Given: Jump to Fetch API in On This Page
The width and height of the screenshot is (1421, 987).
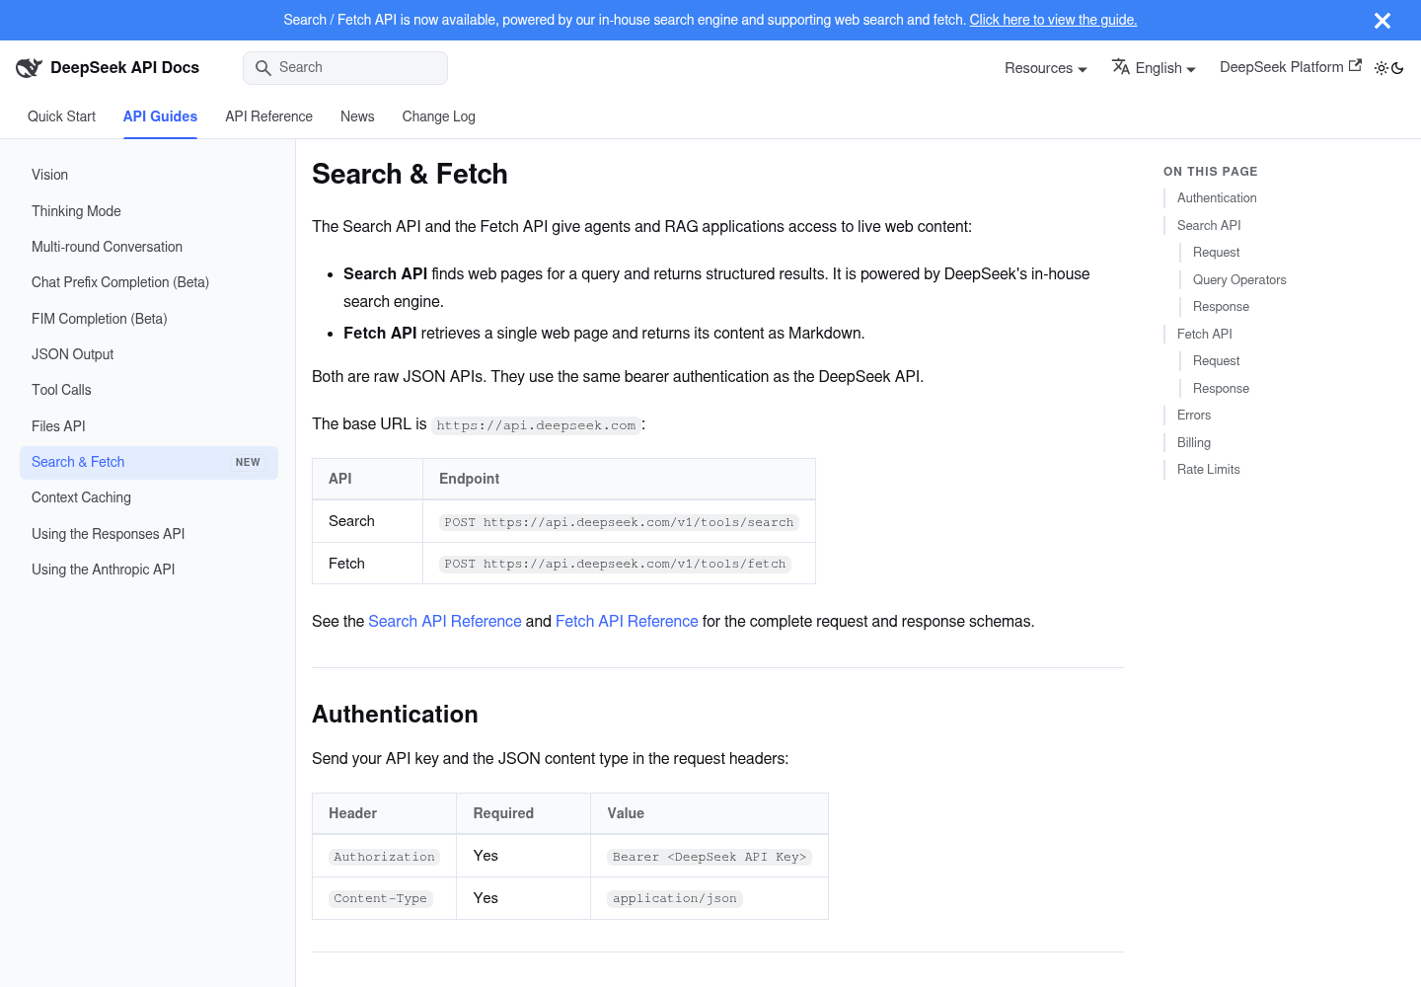Looking at the screenshot, I should point(1205,335).
